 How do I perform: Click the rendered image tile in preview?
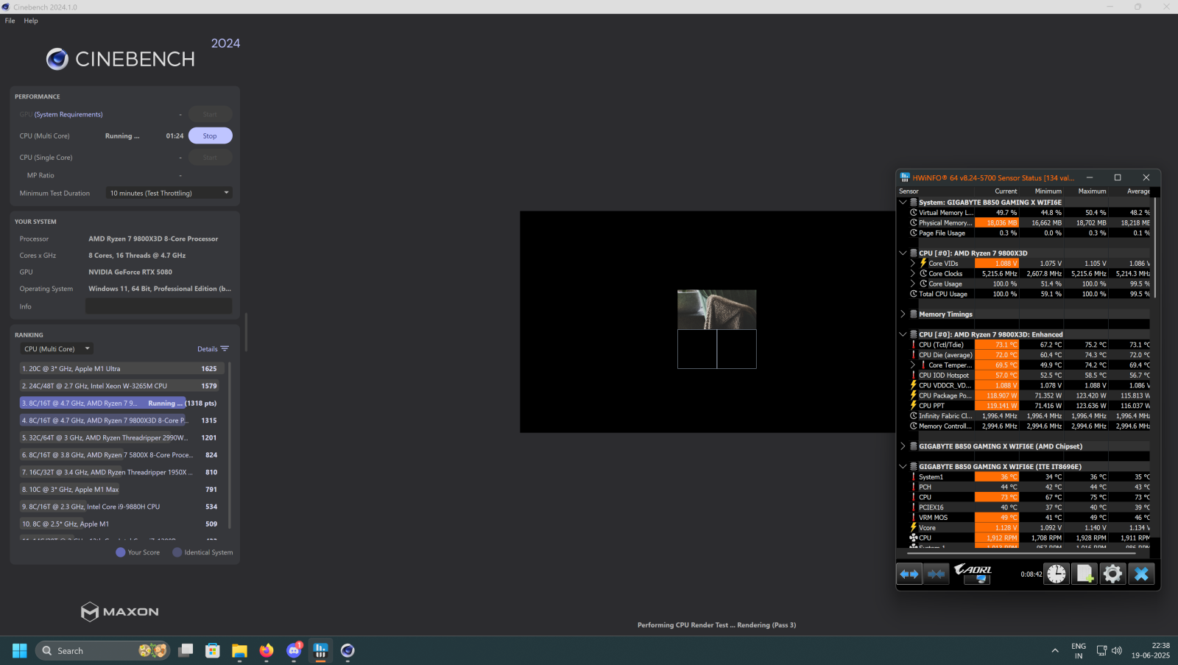(x=716, y=309)
